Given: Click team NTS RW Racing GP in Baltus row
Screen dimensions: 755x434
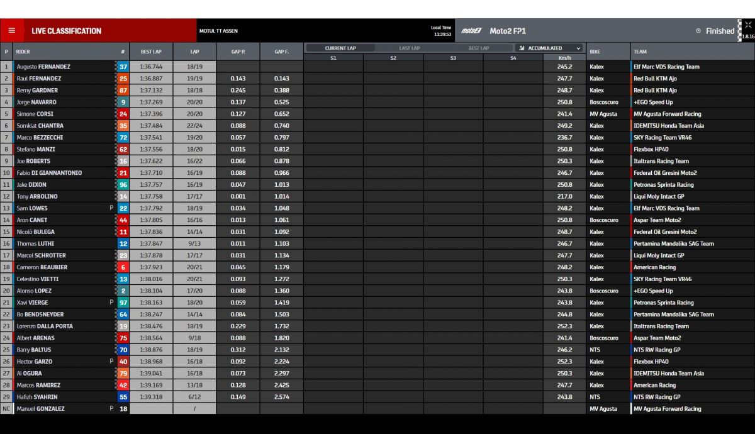Looking at the screenshot, I should tap(657, 350).
